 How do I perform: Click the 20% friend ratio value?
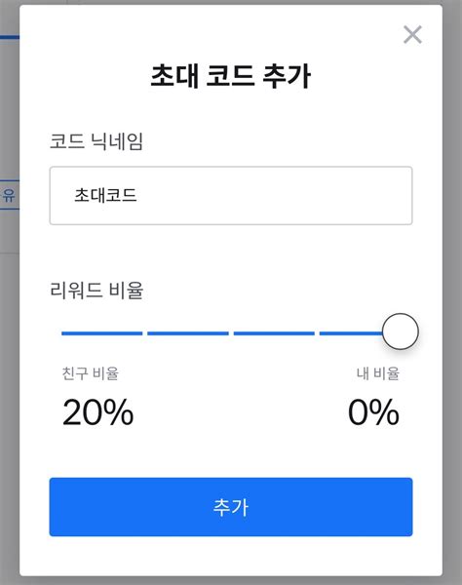point(98,412)
